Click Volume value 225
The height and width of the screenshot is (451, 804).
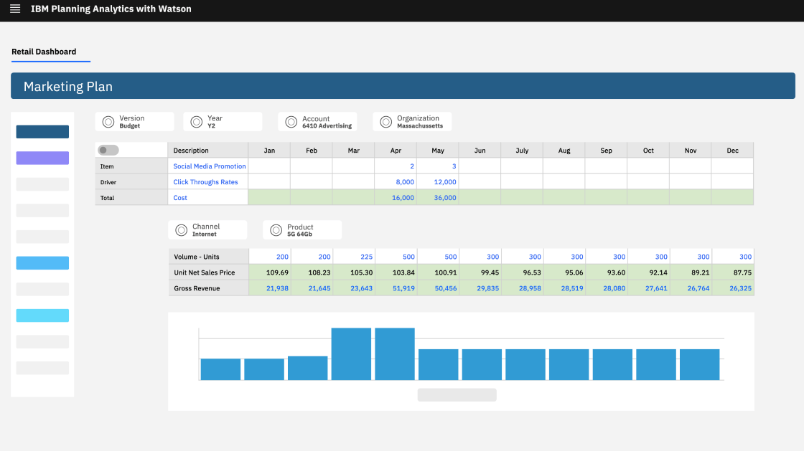[355, 257]
